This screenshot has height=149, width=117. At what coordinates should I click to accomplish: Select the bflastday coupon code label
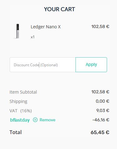(20, 120)
